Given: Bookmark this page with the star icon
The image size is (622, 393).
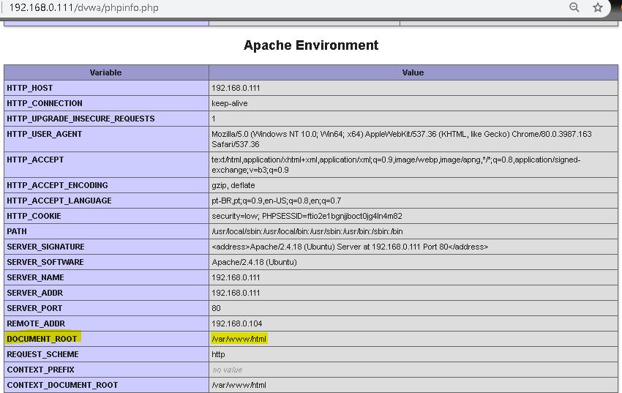Looking at the screenshot, I should click(x=598, y=7).
